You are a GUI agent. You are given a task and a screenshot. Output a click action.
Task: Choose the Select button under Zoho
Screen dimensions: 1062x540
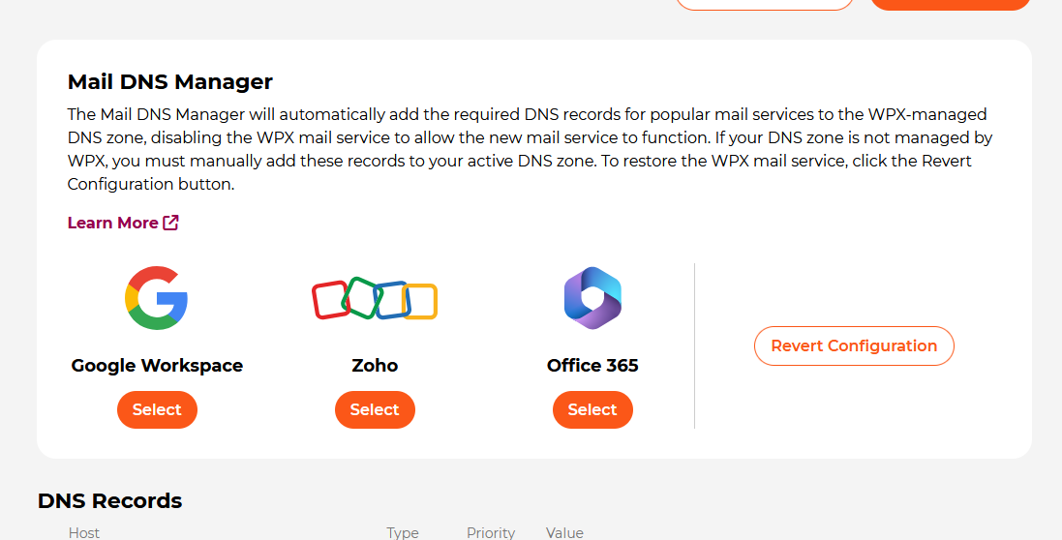375,409
